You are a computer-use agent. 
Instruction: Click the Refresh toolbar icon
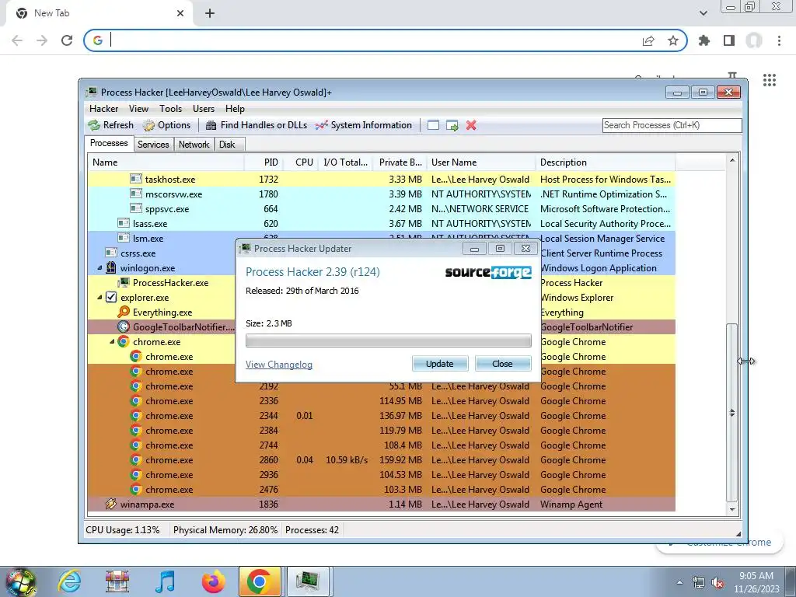(94, 125)
